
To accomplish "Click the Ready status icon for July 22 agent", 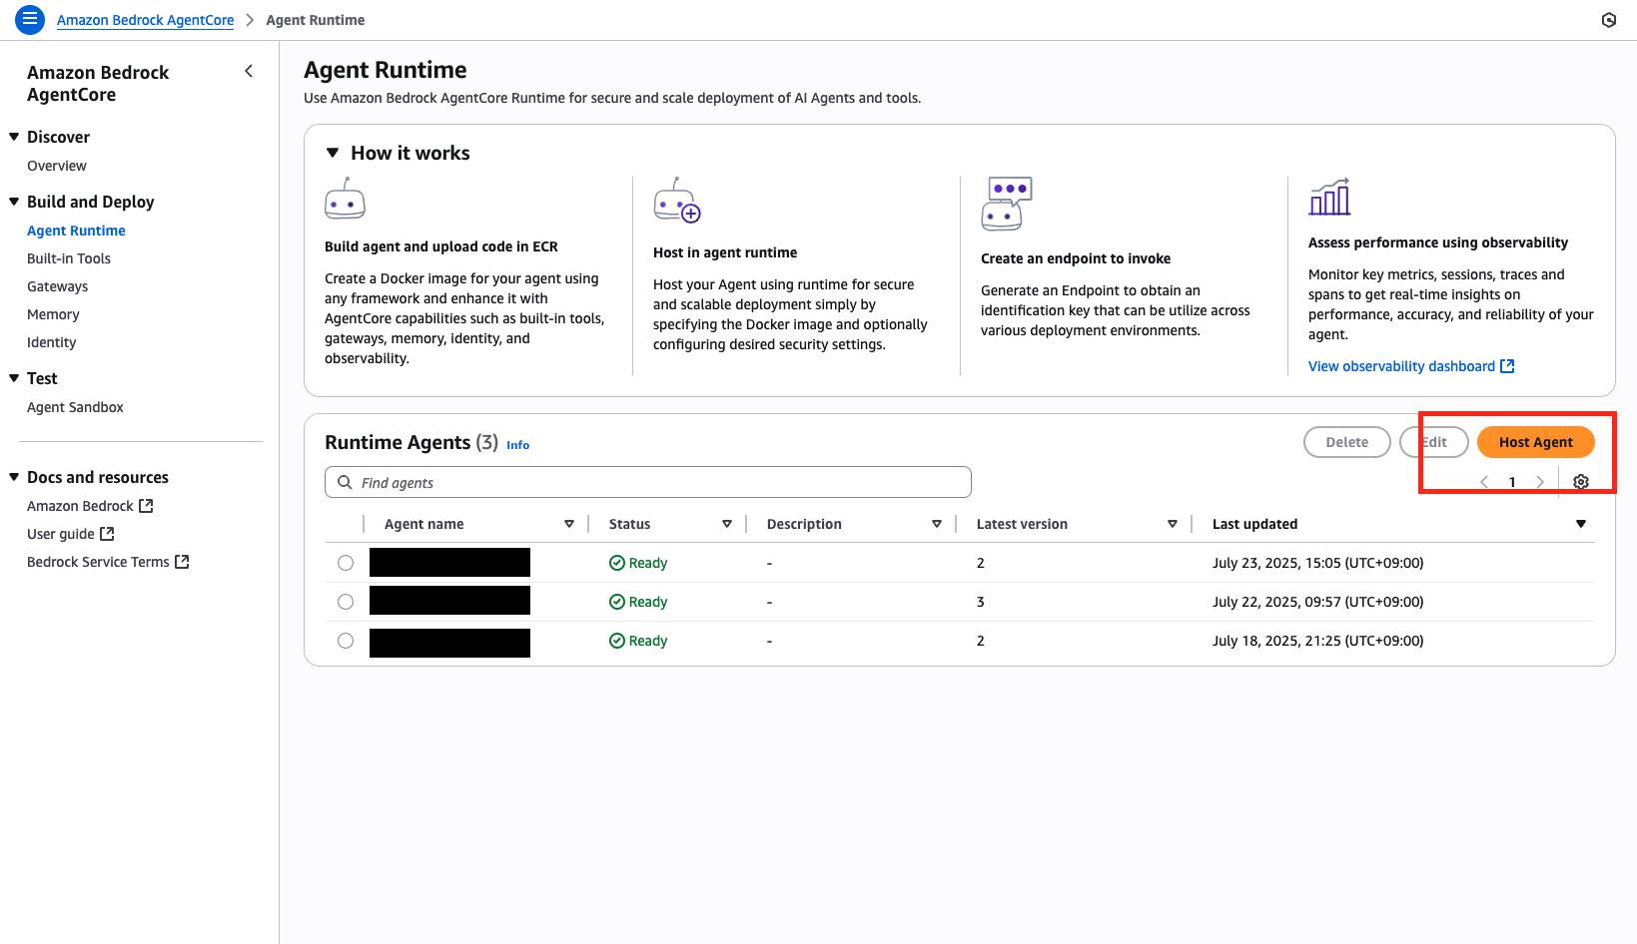I will point(617,602).
